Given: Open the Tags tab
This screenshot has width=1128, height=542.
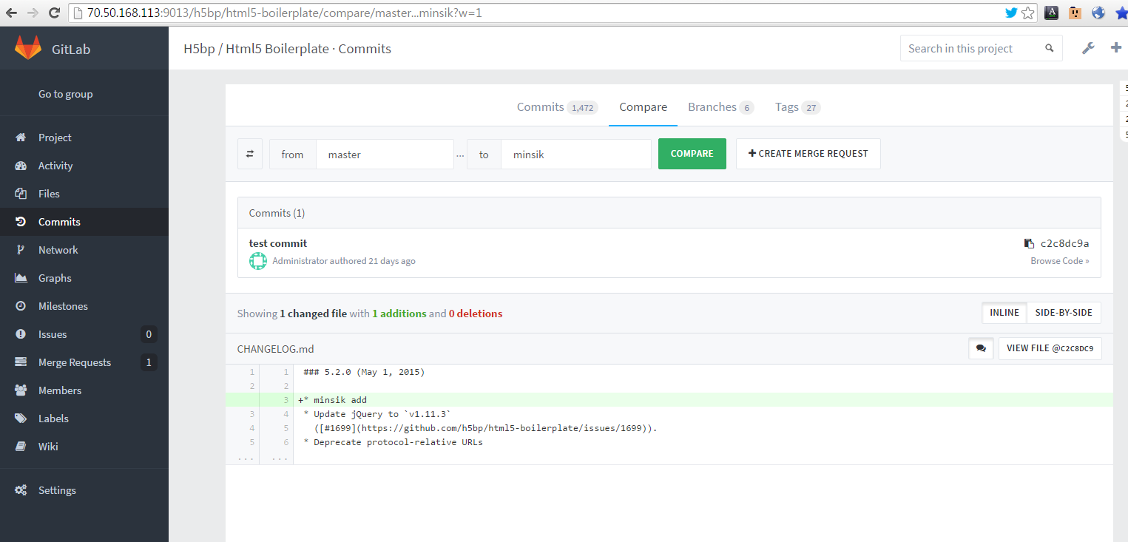Looking at the screenshot, I should pos(787,106).
